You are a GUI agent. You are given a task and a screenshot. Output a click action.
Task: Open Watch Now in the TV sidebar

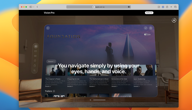(36, 46)
